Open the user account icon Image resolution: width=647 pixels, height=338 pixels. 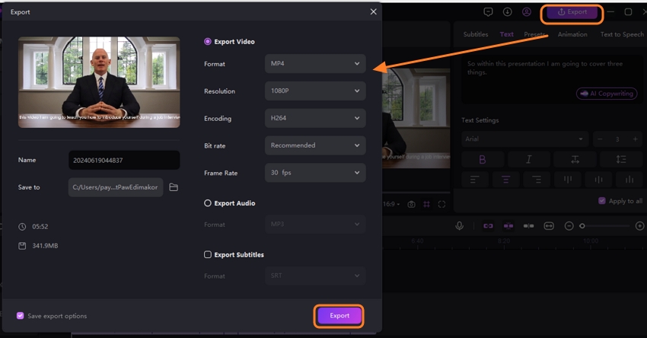pos(527,12)
